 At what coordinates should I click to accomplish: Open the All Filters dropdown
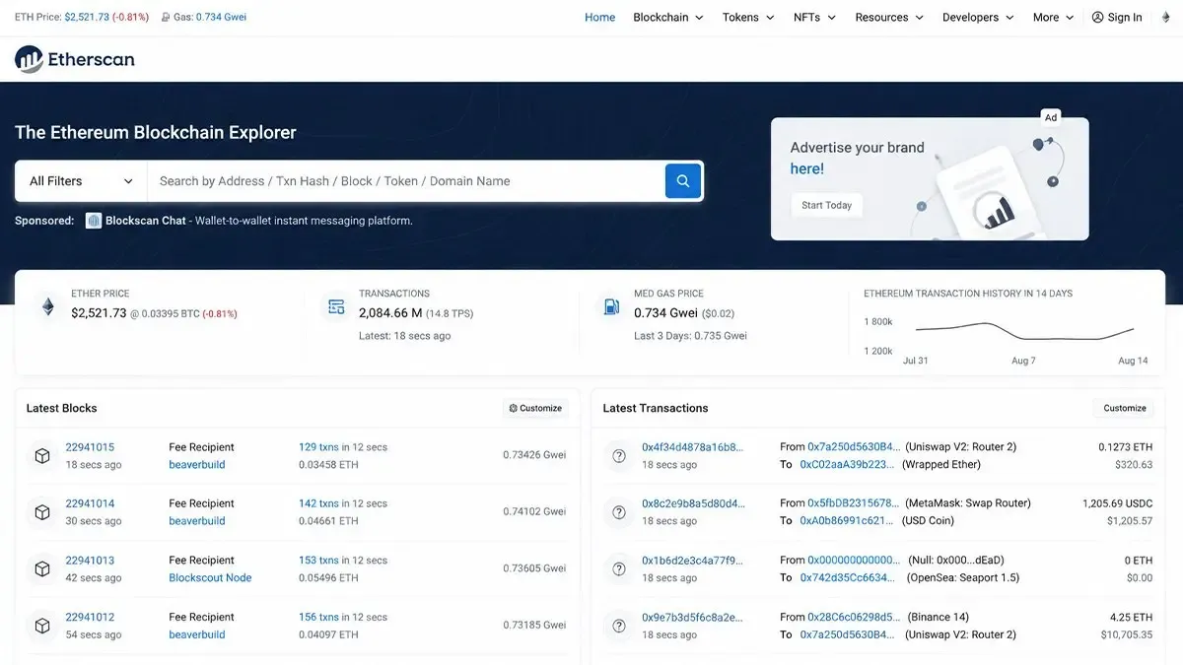tap(81, 181)
